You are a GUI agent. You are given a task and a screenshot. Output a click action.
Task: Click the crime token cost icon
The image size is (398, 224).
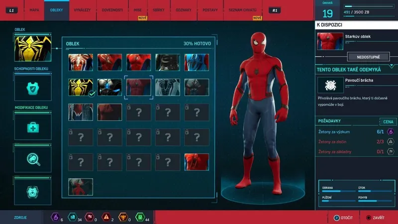tap(391, 142)
